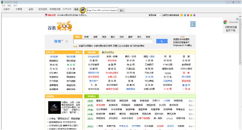The height and width of the screenshot is (130, 242).
Task: Select the 百科 search tab
Action: (122, 37)
